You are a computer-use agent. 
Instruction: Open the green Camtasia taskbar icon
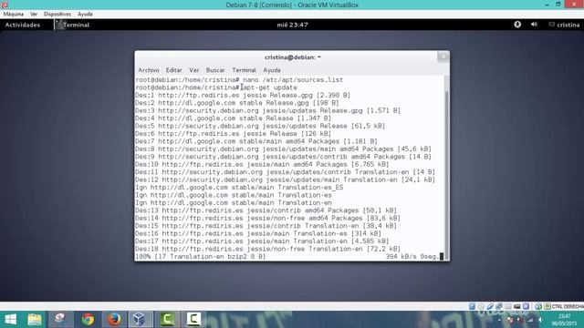click(167, 320)
